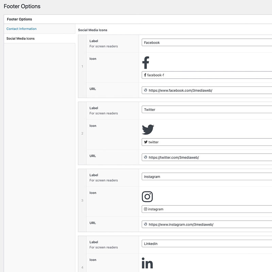Click globe icon in Facebook URL field

[x=146, y=90]
